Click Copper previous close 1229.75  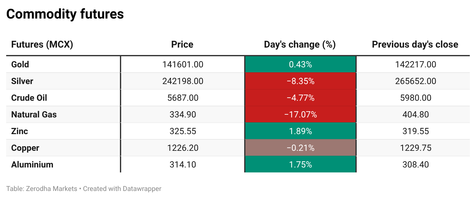pyautogui.click(x=415, y=148)
